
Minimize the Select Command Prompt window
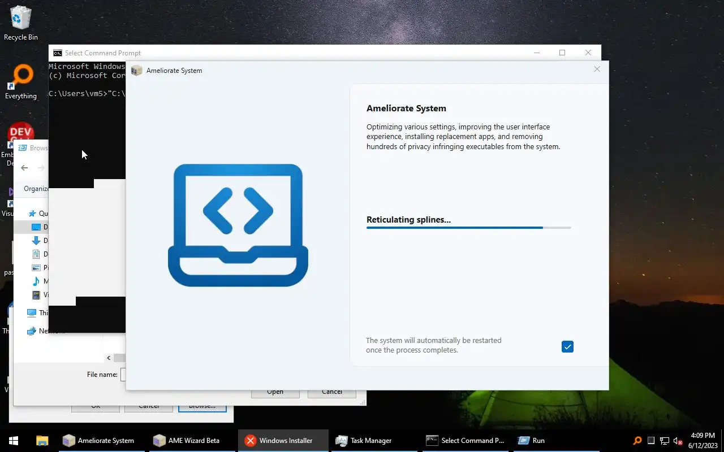point(536,53)
